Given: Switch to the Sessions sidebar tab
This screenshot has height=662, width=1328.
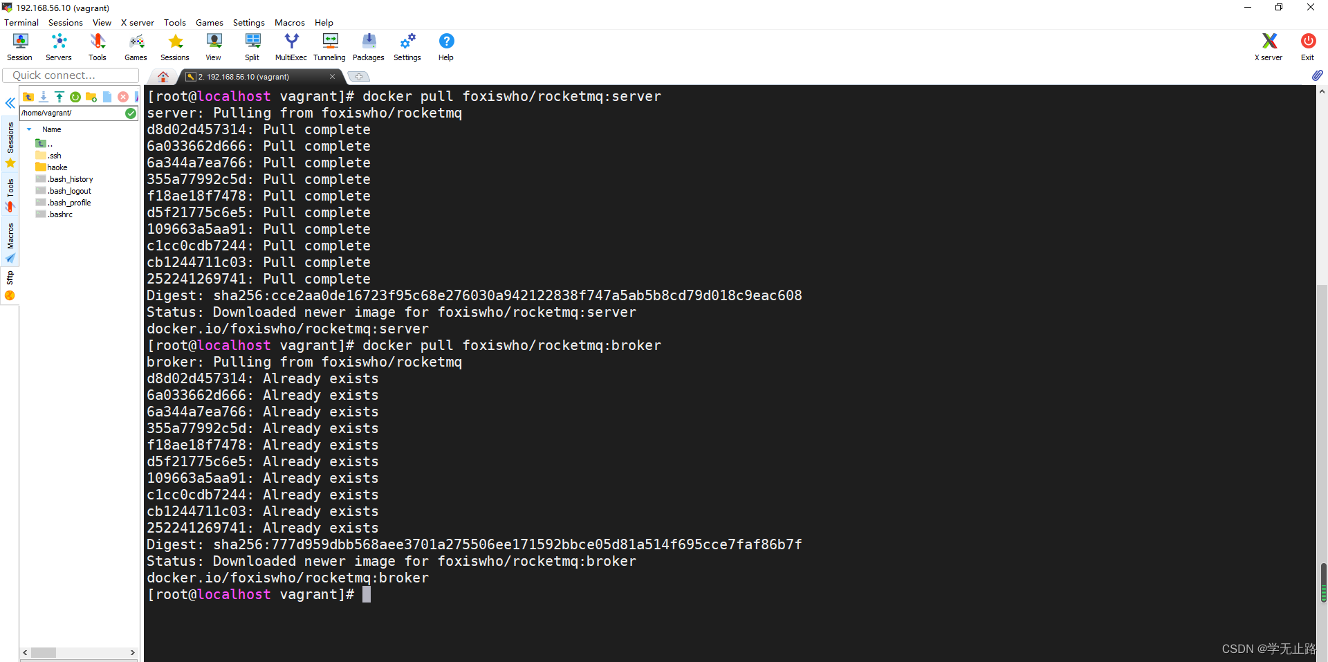Looking at the screenshot, I should point(10,145).
